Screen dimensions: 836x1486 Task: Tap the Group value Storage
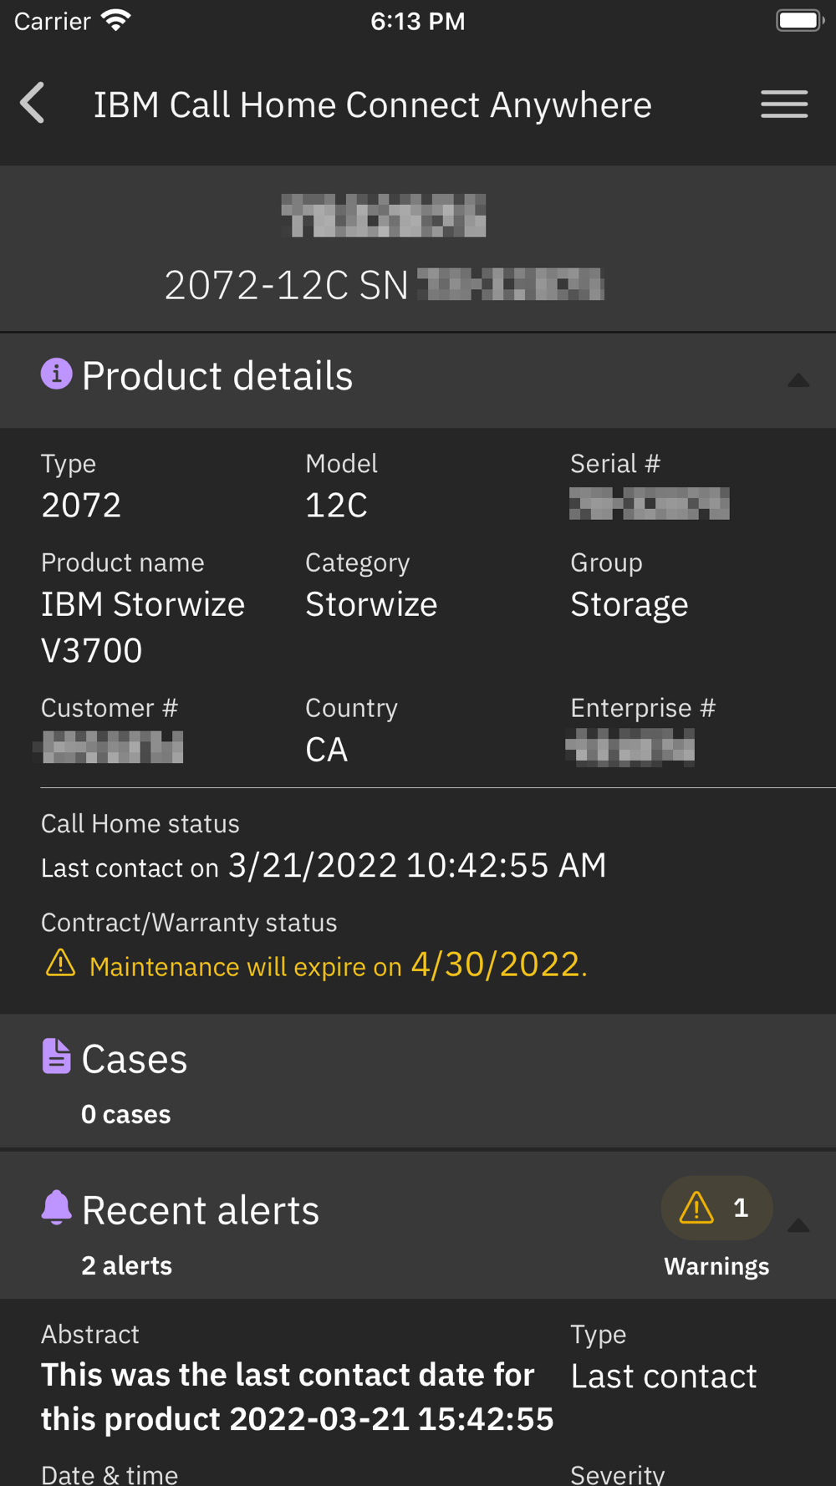(x=630, y=605)
